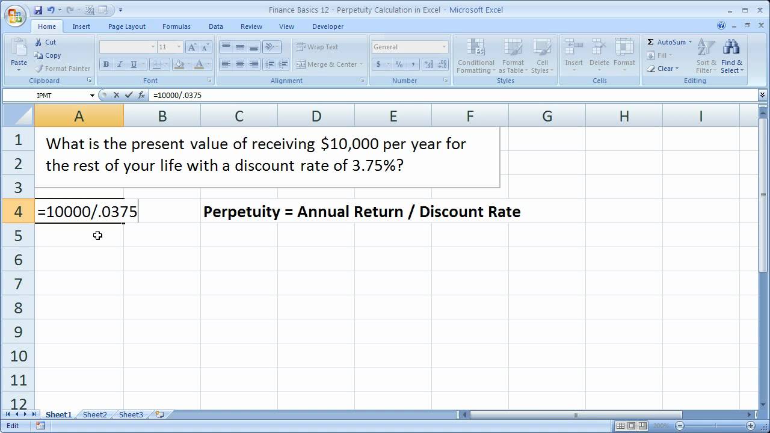Click Delete cells button

(599, 55)
